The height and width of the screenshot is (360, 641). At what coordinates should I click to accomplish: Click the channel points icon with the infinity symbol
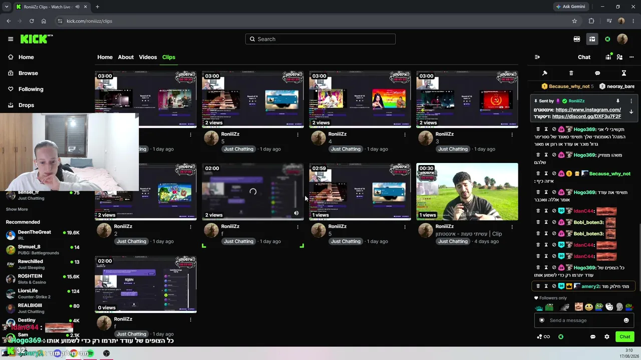click(543, 337)
